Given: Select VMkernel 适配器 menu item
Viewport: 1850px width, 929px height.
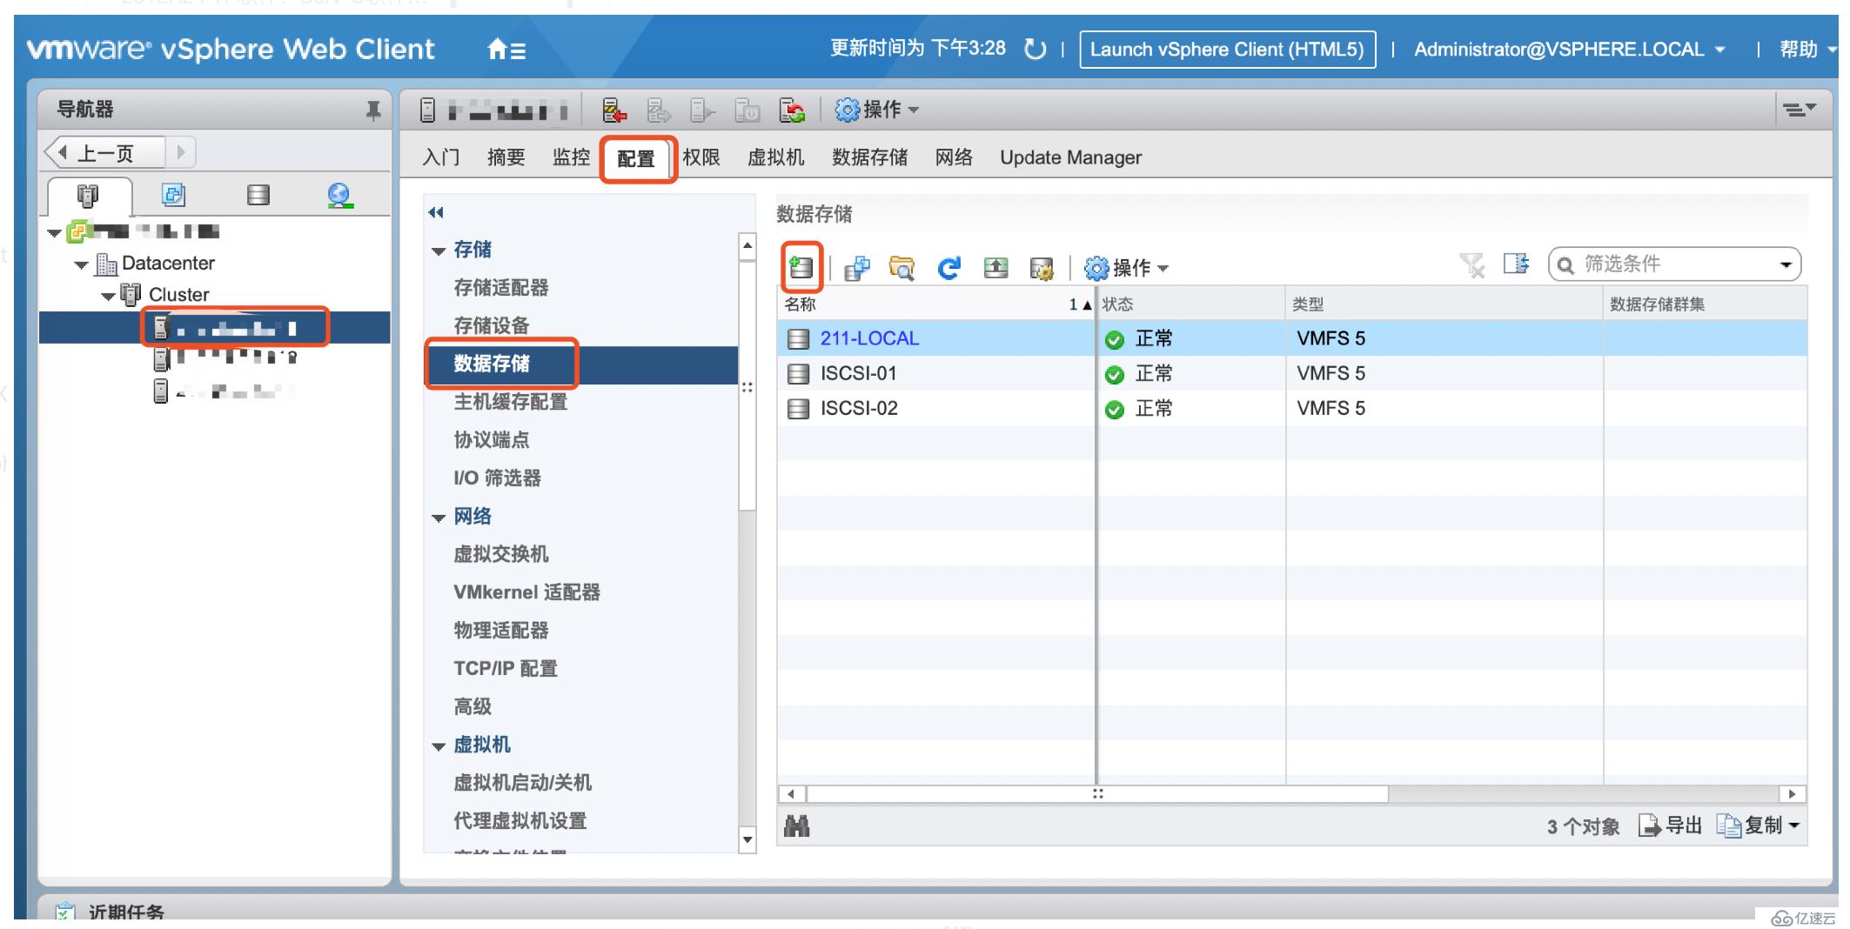Looking at the screenshot, I should pos(526,592).
